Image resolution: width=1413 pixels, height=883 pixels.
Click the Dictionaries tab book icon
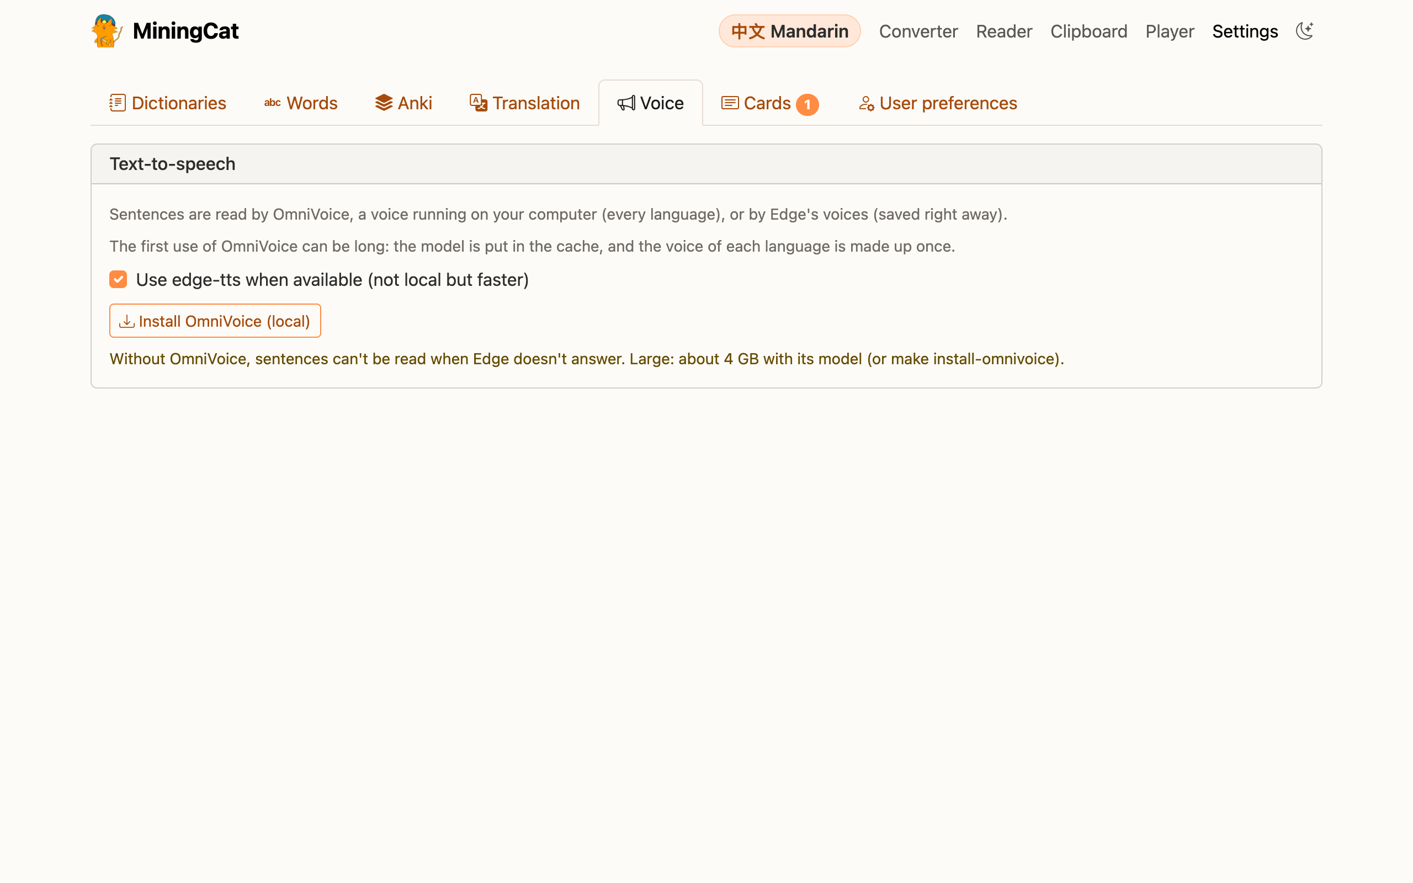click(x=118, y=103)
